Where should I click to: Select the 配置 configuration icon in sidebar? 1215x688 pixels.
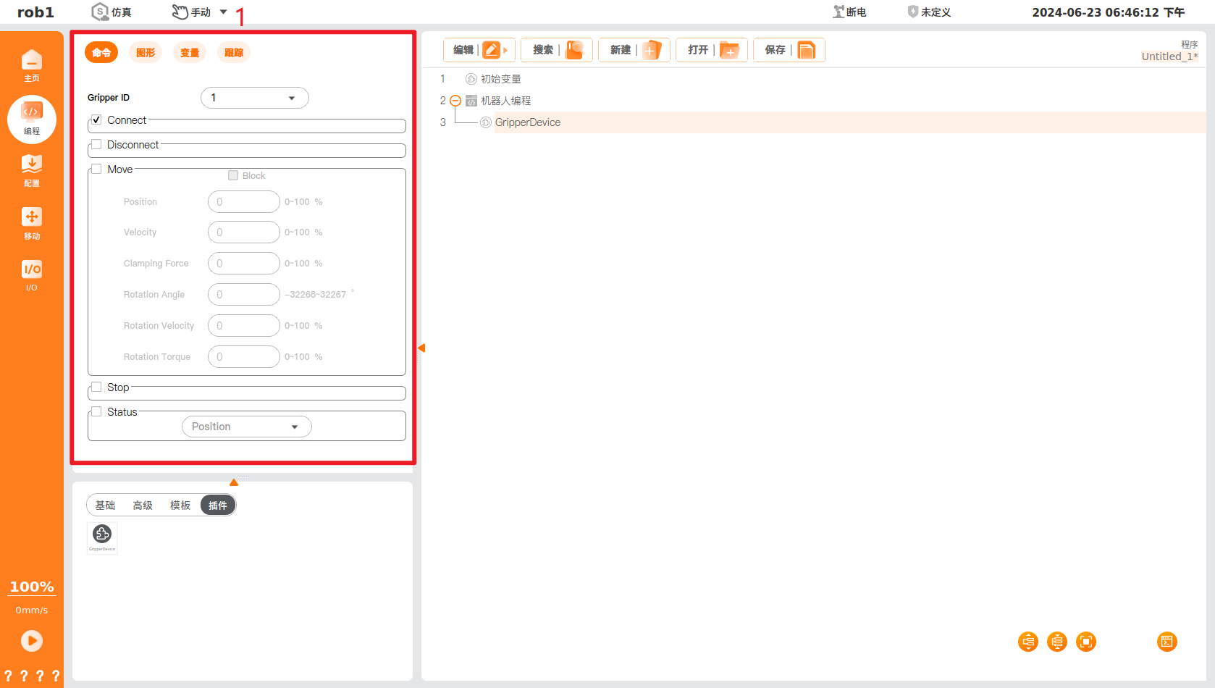coord(31,169)
